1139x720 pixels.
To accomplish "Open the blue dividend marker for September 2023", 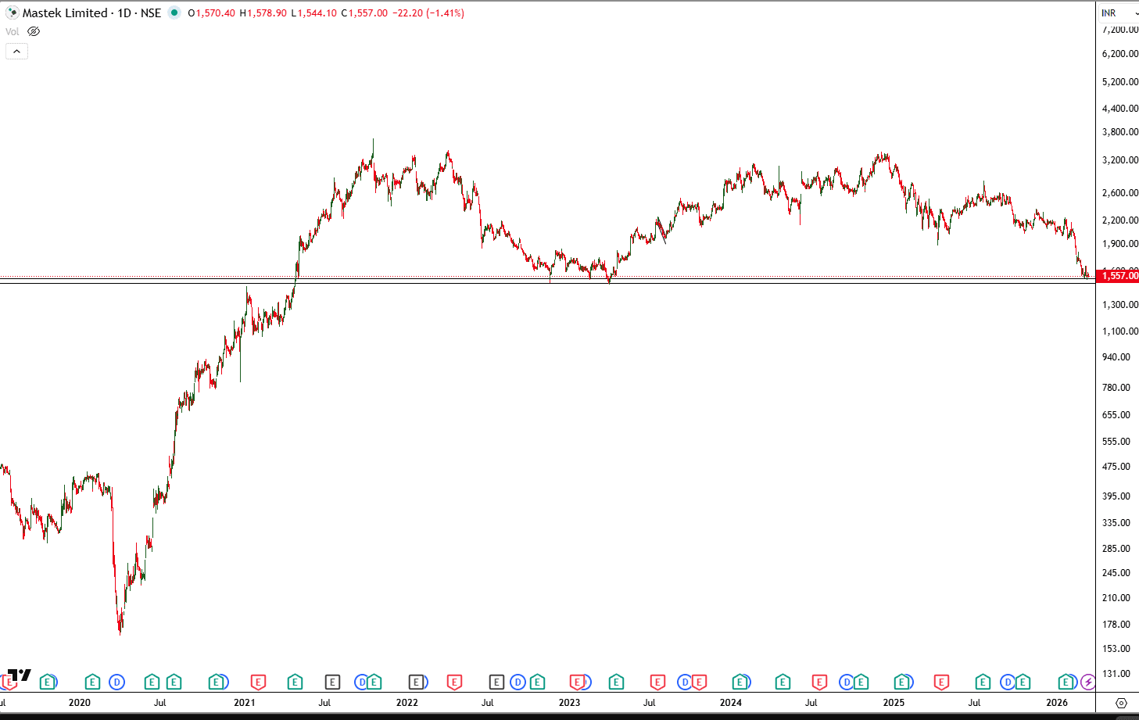I will click(x=684, y=682).
